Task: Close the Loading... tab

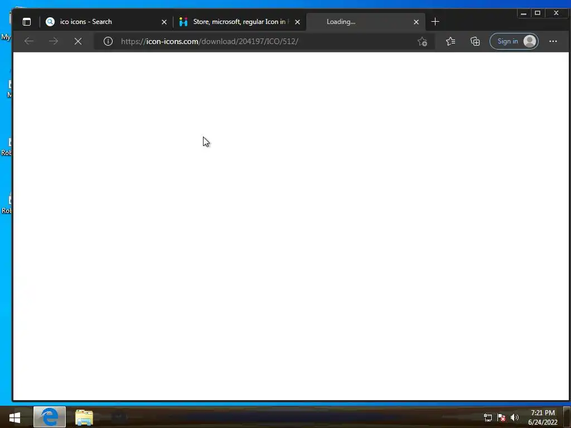Action: point(416,22)
